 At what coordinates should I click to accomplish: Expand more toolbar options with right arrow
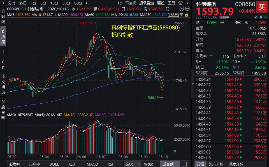187,3
